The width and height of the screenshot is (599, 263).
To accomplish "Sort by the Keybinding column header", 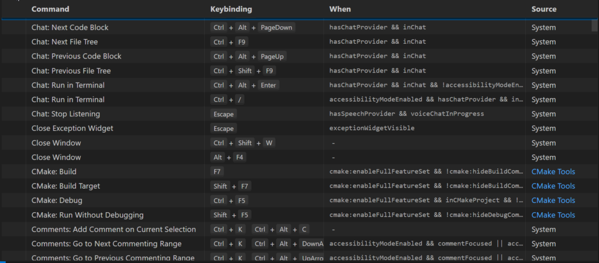I will click(231, 9).
